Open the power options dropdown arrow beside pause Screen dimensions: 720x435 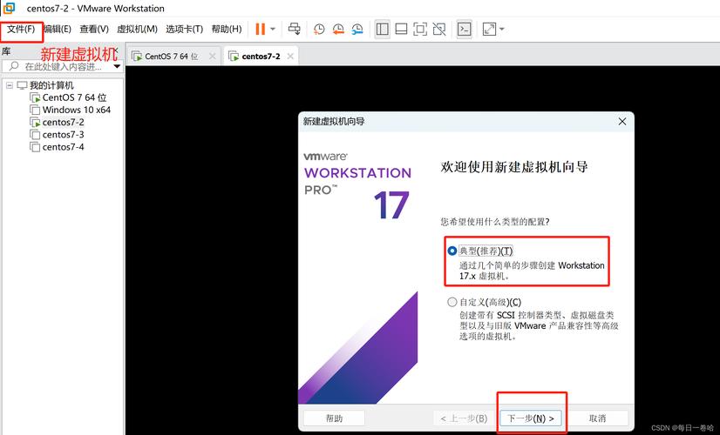tap(273, 30)
